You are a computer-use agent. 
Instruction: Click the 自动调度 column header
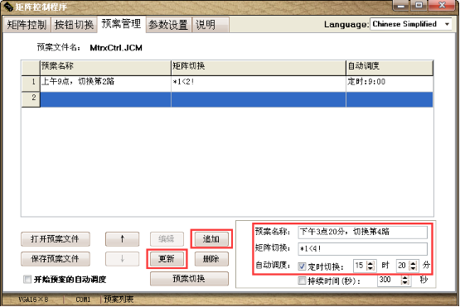[x=390, y=68]
